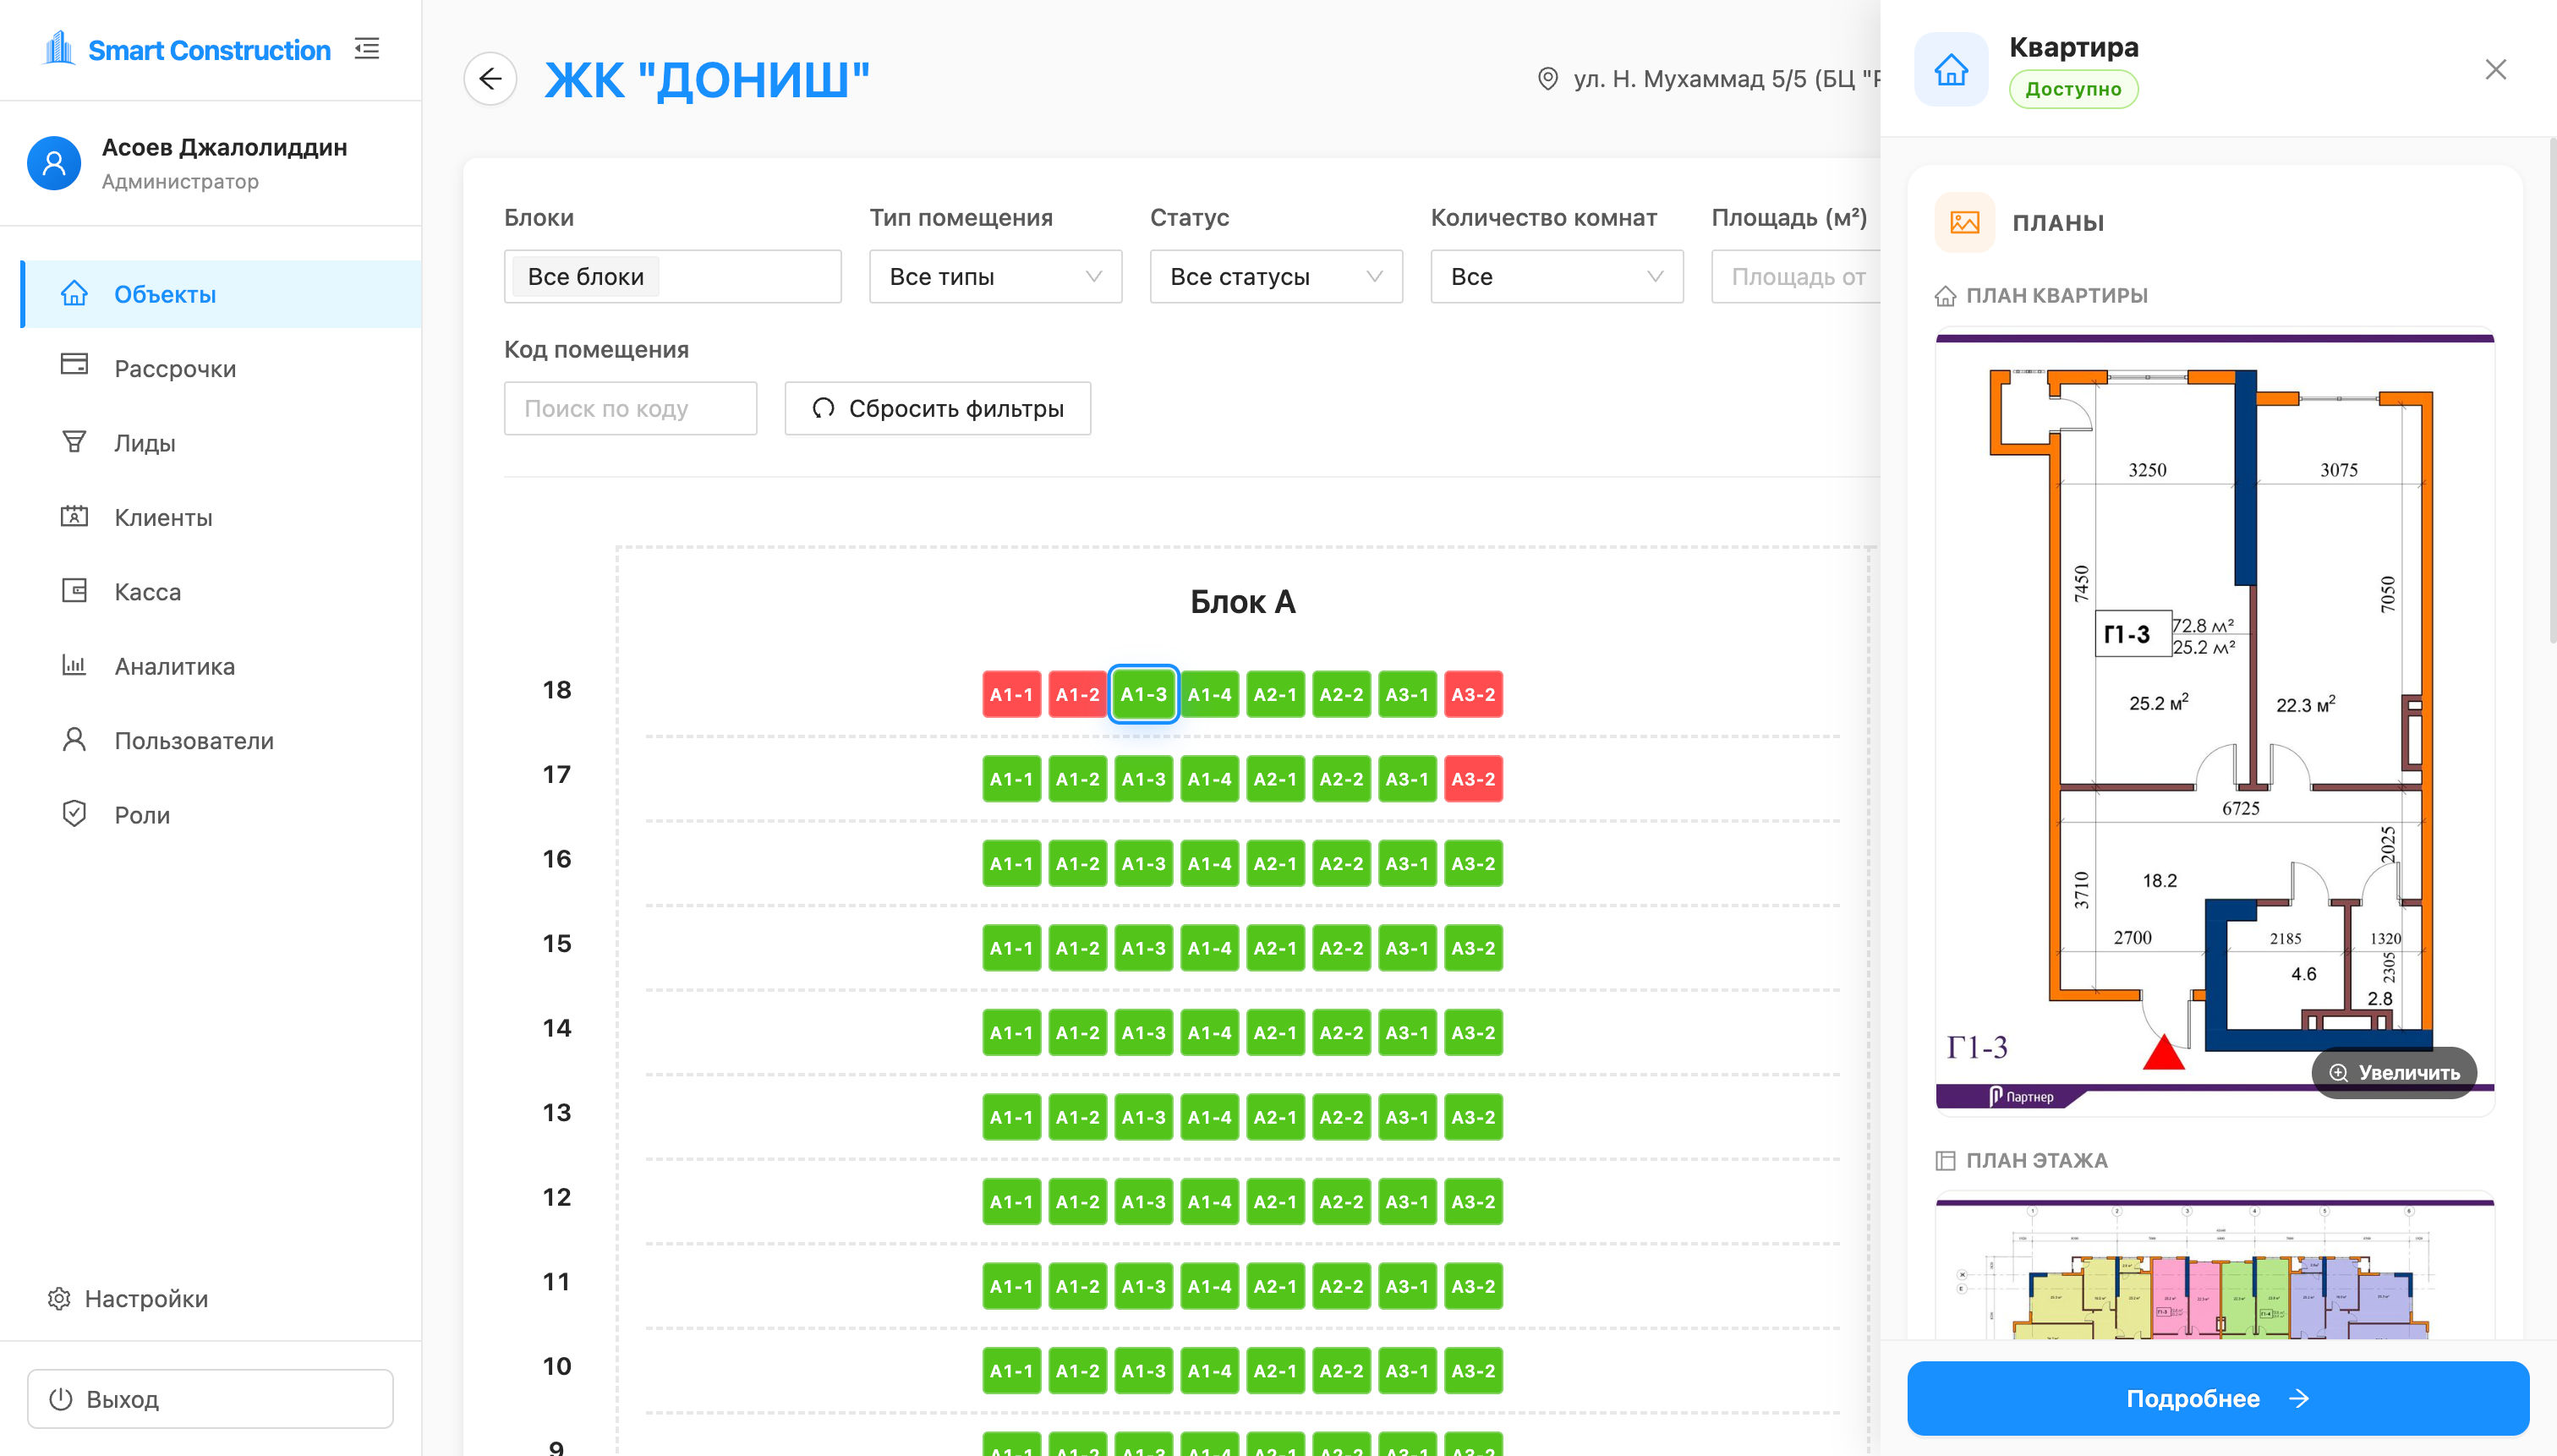Collapse the sidebar menu icon
This screenshot has height=1456, width=2557.
tap(367, 48)
